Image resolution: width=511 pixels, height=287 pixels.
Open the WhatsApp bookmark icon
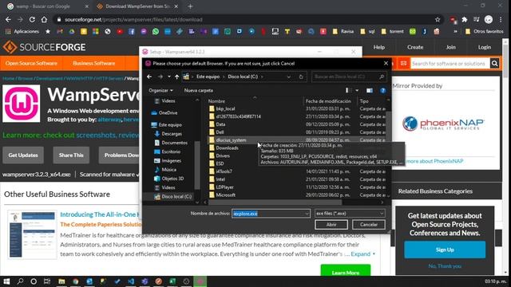(156, 32)
